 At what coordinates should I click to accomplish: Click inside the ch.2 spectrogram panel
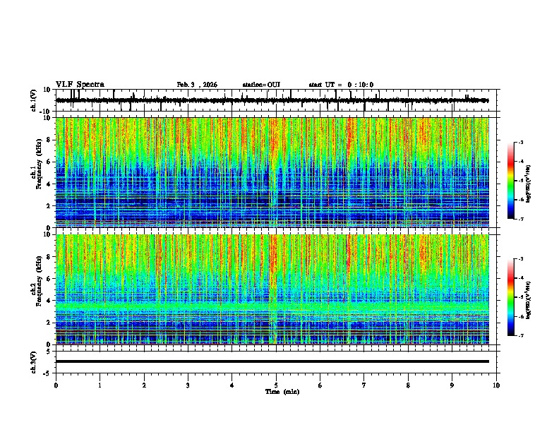[x=272, y=289]
